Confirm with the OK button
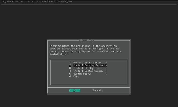Screen dimensions: 178x107 (x=75, y=90)
